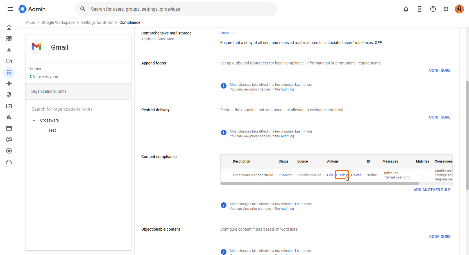The width and height of the screenshot is (469, 255).
Task: Open the Dashboard icon in sidebar
Action: click(9, 39)
